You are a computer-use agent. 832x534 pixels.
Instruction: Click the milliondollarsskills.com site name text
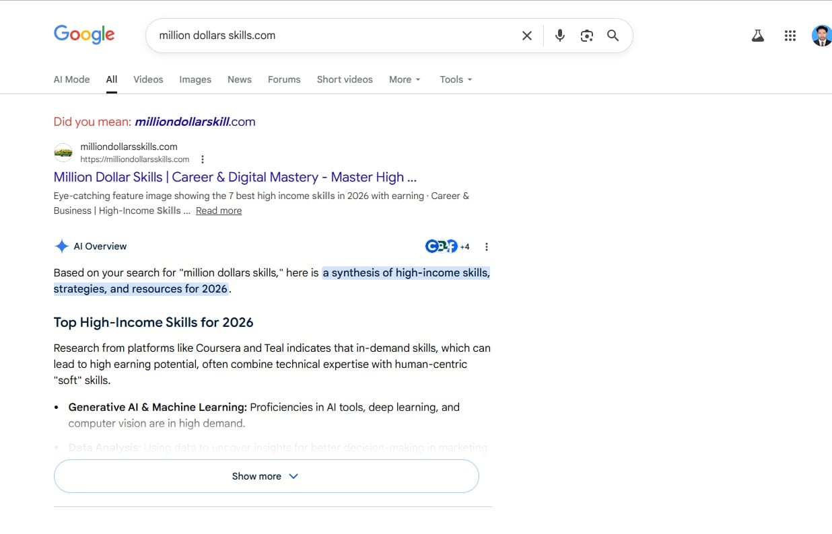(x=129, y=147)
